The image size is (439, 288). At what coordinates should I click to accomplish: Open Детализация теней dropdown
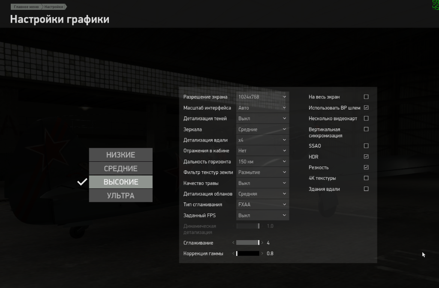click(262, 119)
